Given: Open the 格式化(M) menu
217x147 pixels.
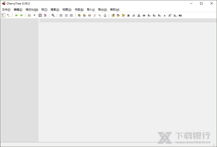Looking at the screenshot, I should (32, 9).
